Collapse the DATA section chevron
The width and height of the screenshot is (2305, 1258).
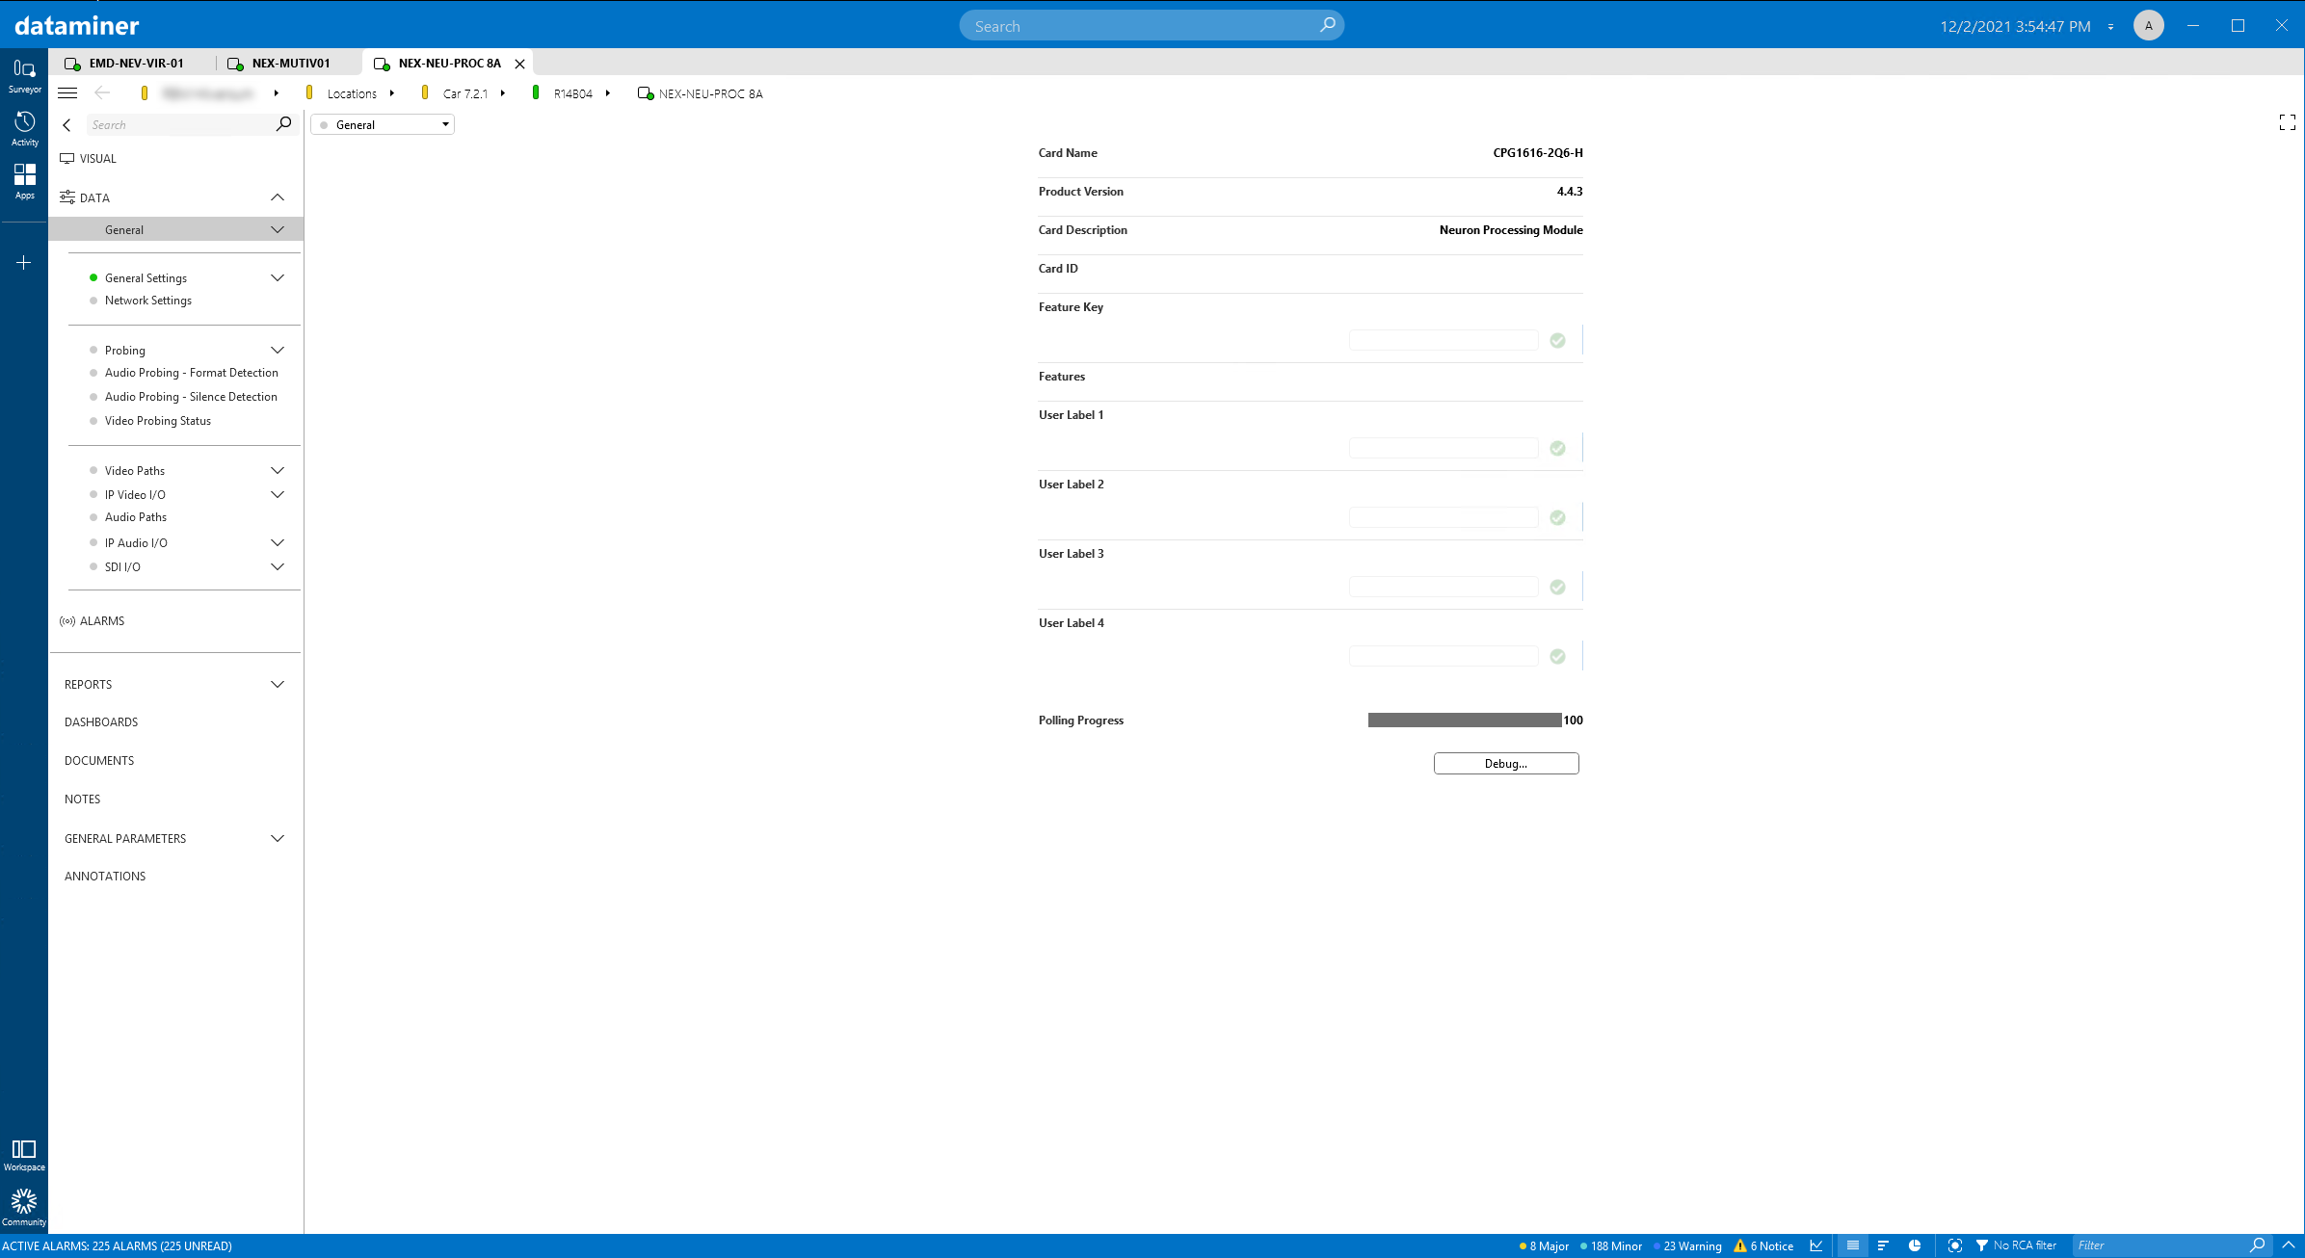[278, 197]
